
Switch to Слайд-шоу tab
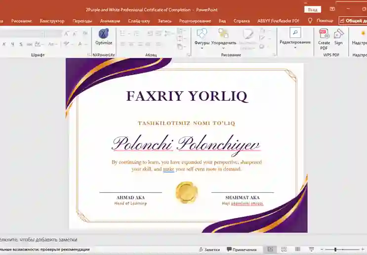[139, 21]
